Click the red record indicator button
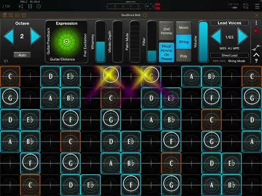This screenshot has height=196, width=262. (x=256, y=31)
